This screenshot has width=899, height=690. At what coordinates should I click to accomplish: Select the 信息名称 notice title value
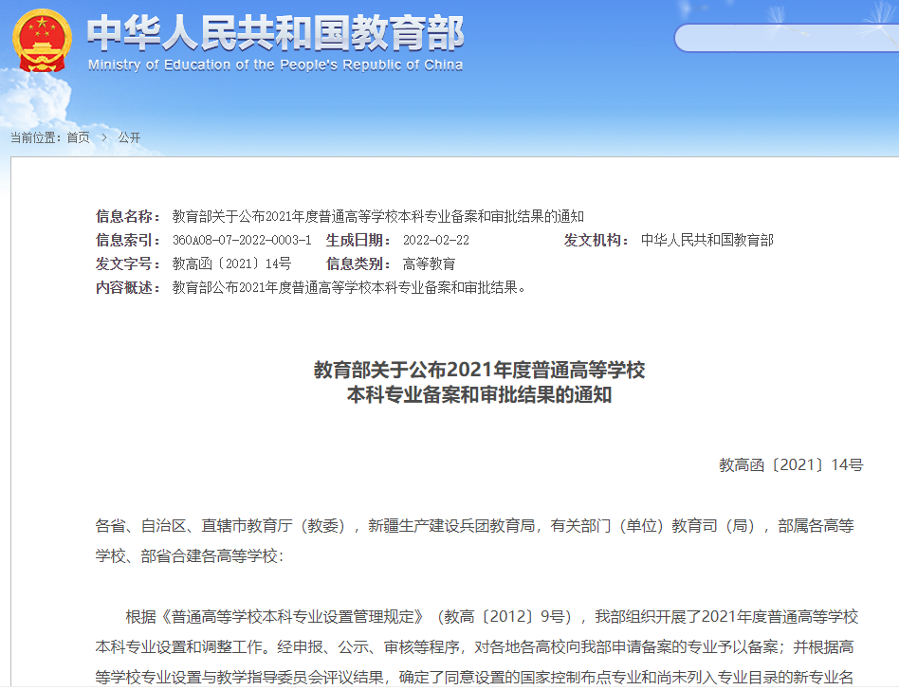[377, 216]
